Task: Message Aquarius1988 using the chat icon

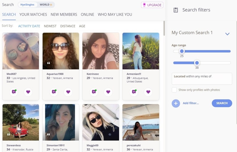Action: click(54, 92)
